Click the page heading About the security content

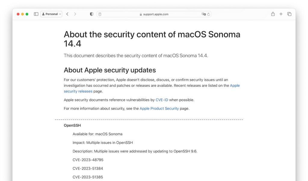(x=152, y=34)
